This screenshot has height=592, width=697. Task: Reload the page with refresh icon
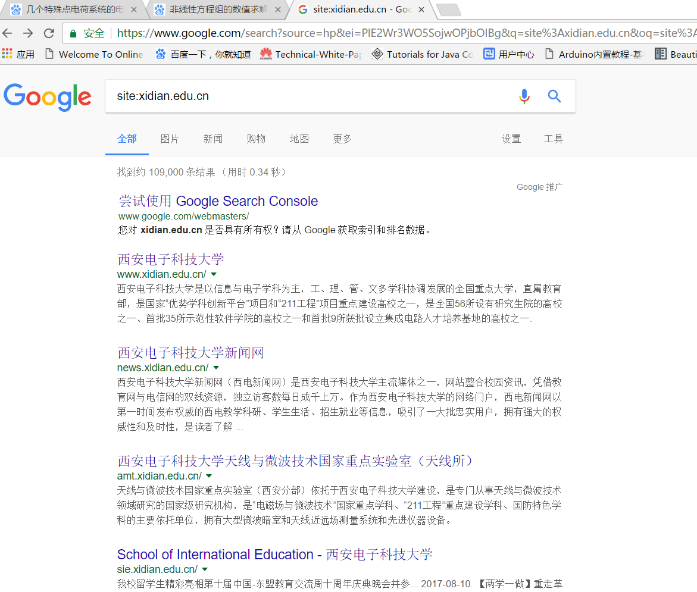(x=49, y=33)
